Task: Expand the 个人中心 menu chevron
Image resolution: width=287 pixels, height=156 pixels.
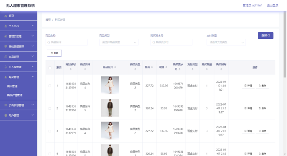Action: (33, 26)
